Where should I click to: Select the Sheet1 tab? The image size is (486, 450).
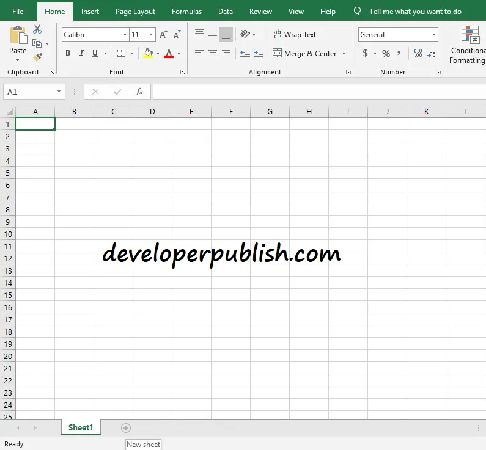(81, 427)
